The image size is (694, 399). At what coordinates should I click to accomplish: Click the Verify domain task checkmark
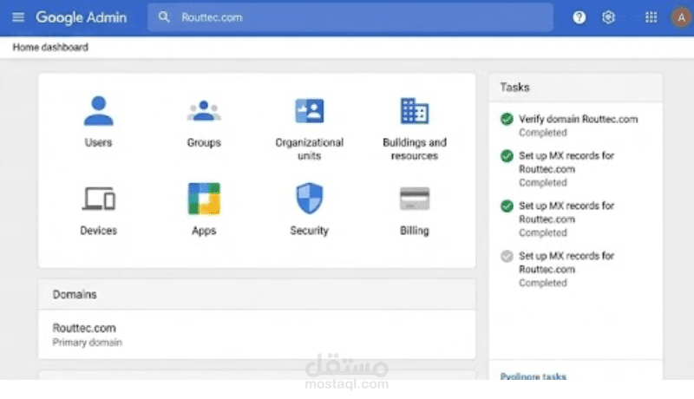click(507, 119)
